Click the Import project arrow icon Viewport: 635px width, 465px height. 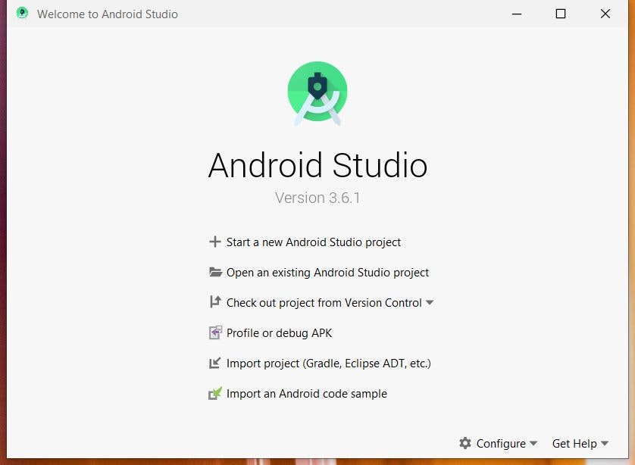pos(214,363)
